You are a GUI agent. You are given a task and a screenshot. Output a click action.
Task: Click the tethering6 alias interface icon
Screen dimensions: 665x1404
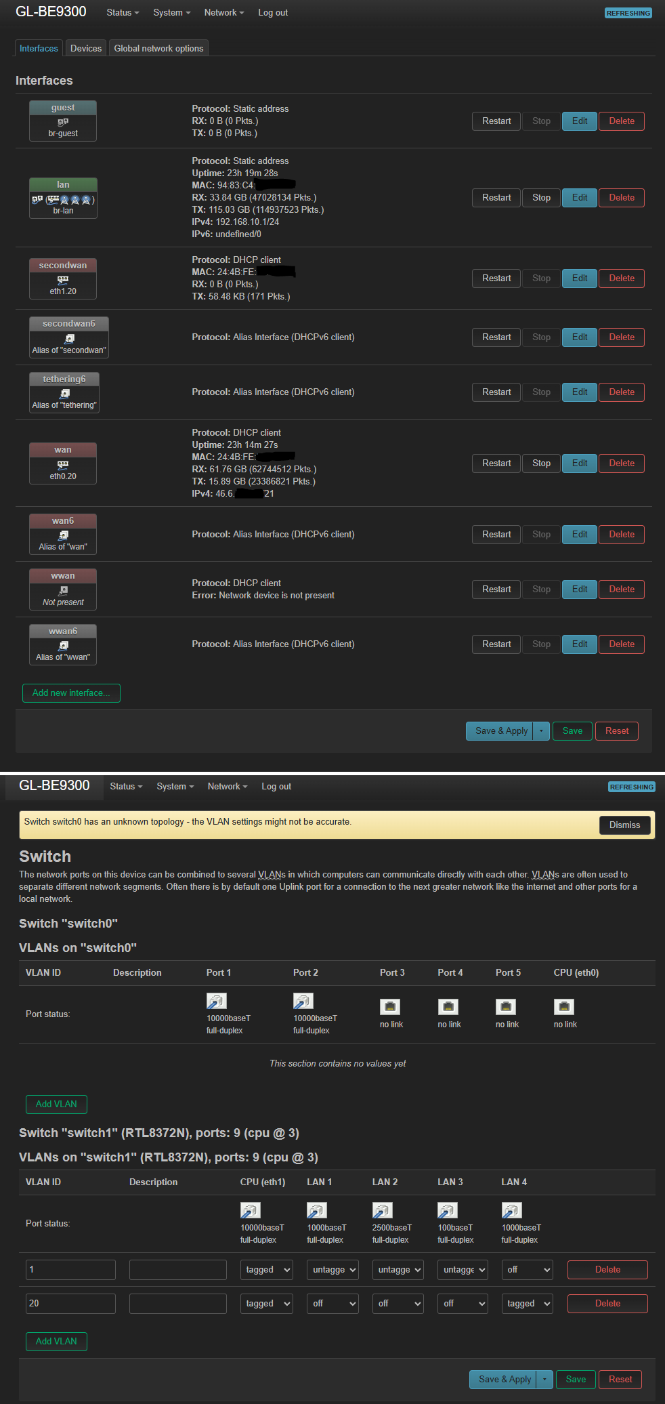[65, 394]
